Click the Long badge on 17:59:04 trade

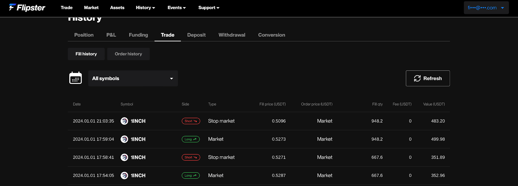click(190, 139)
